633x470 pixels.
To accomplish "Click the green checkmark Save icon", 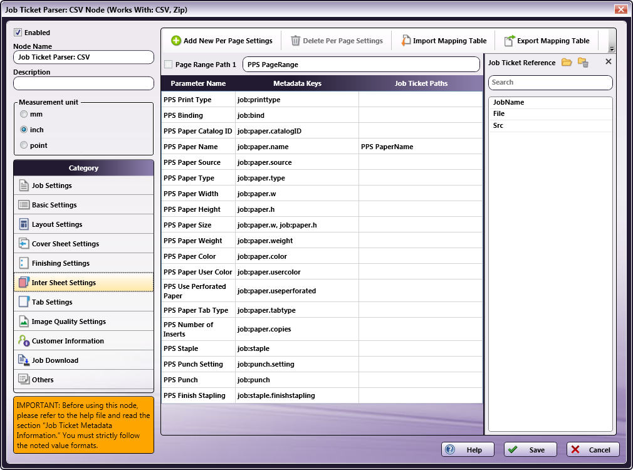I will (513, 449).
